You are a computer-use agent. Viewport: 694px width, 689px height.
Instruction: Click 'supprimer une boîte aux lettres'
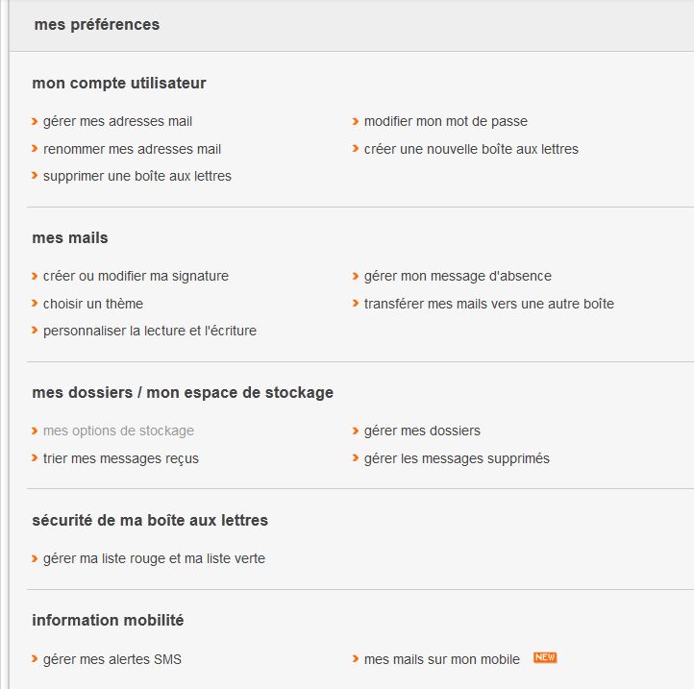point(136,176)
